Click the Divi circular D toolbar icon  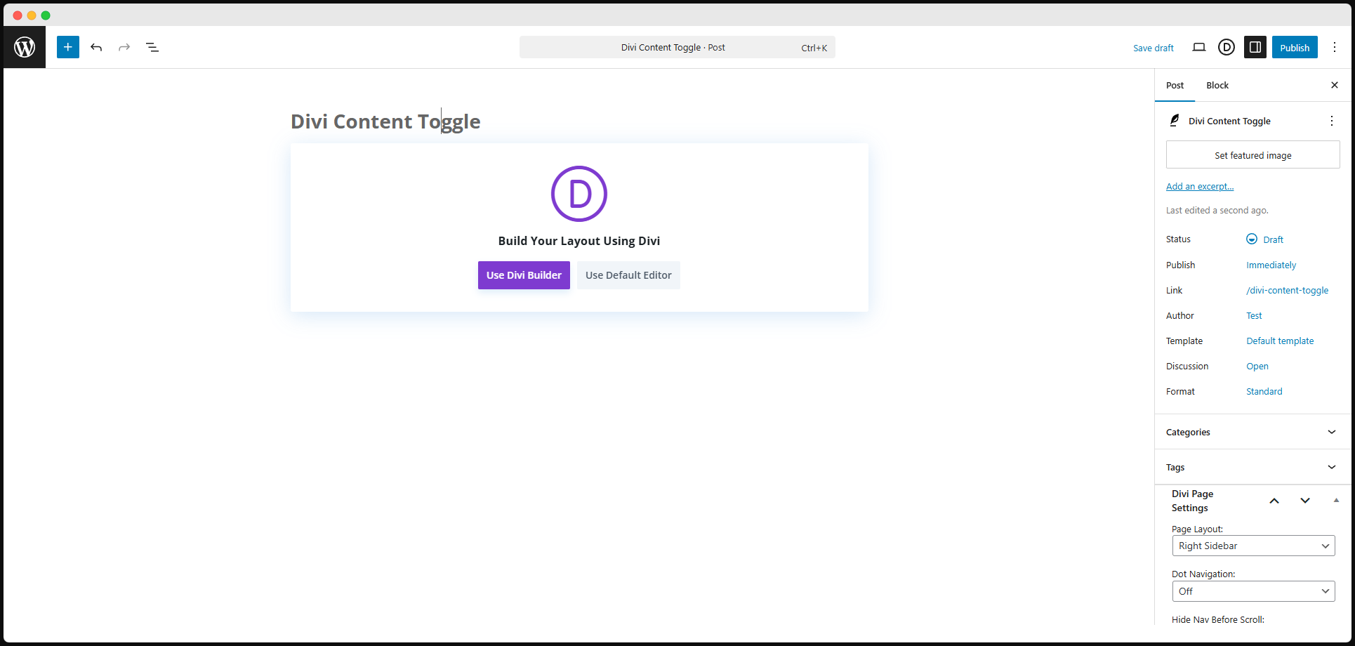pyautogui.click(x=1227, y=47)
